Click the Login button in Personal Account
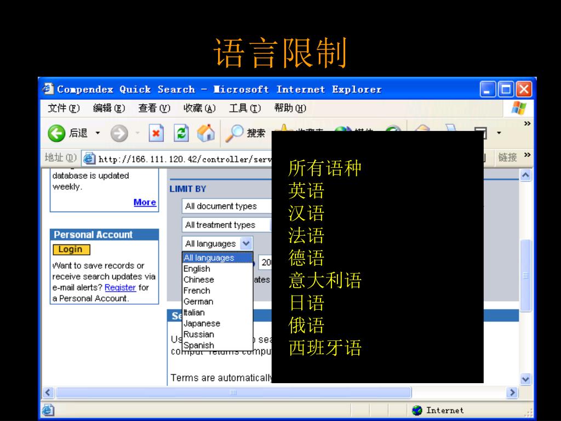The image size is (561, 421). pyautogui.click(x=71, y=249)
